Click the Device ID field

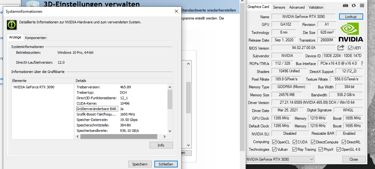click(x=342, y=56)
